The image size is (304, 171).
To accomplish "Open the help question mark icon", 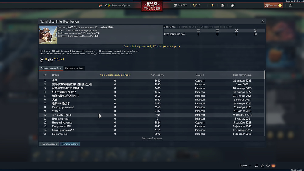I will point(290,5).
